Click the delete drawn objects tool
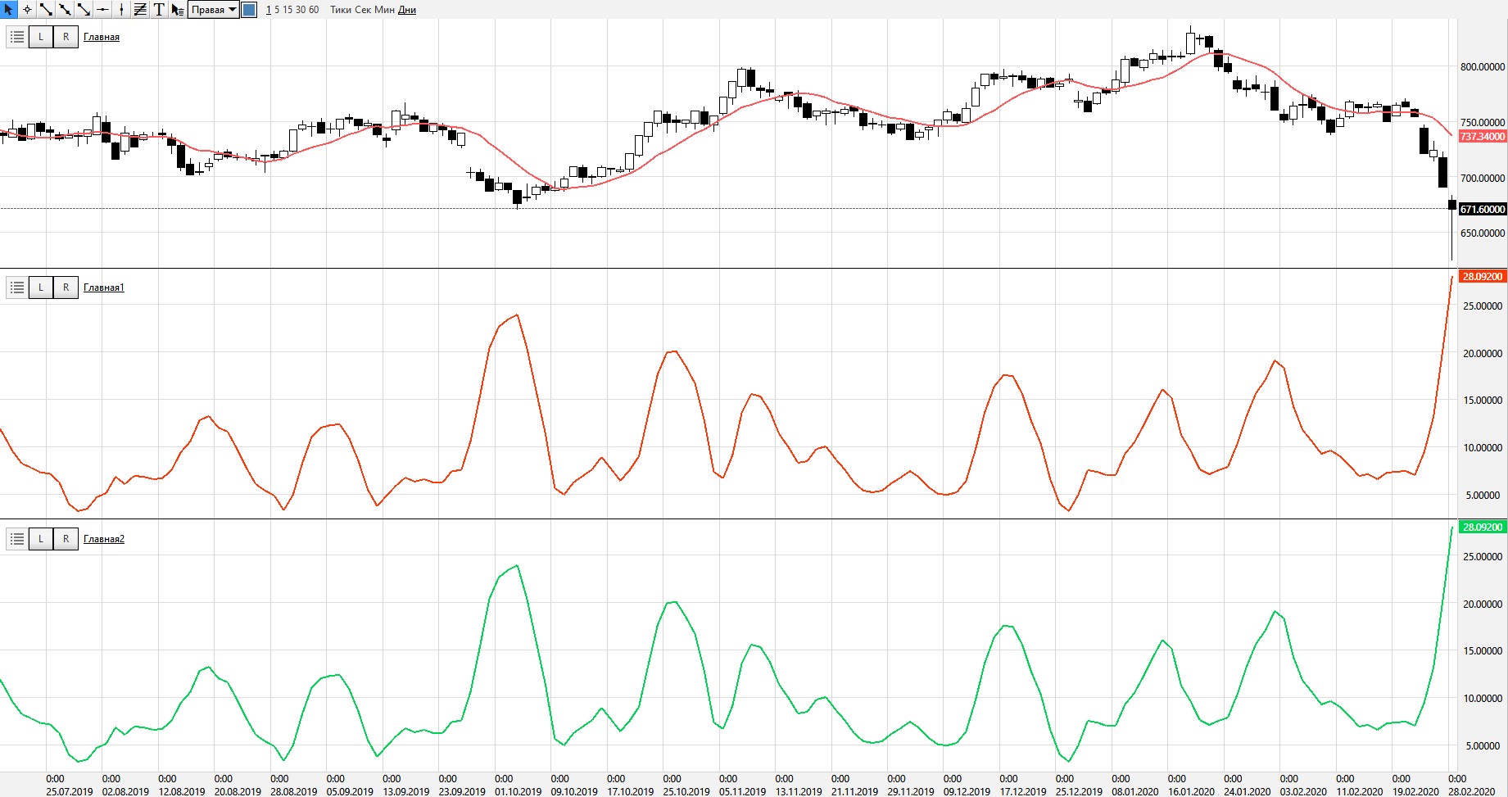This screenshot has height=797, width=1508. coord(178,10)
